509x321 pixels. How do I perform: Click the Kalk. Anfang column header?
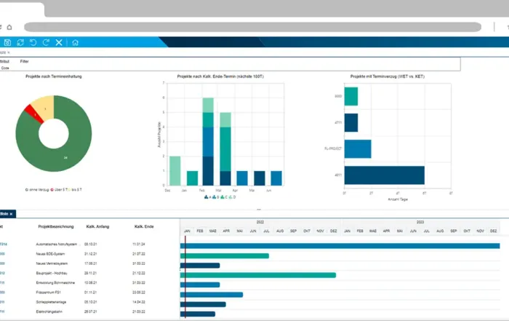(x=97, y=226)
